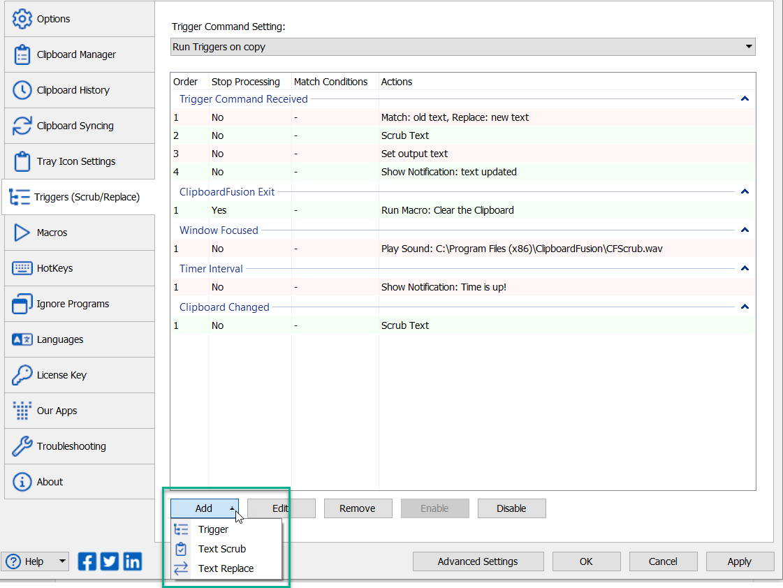Click the Remove button

pos(358,508)
